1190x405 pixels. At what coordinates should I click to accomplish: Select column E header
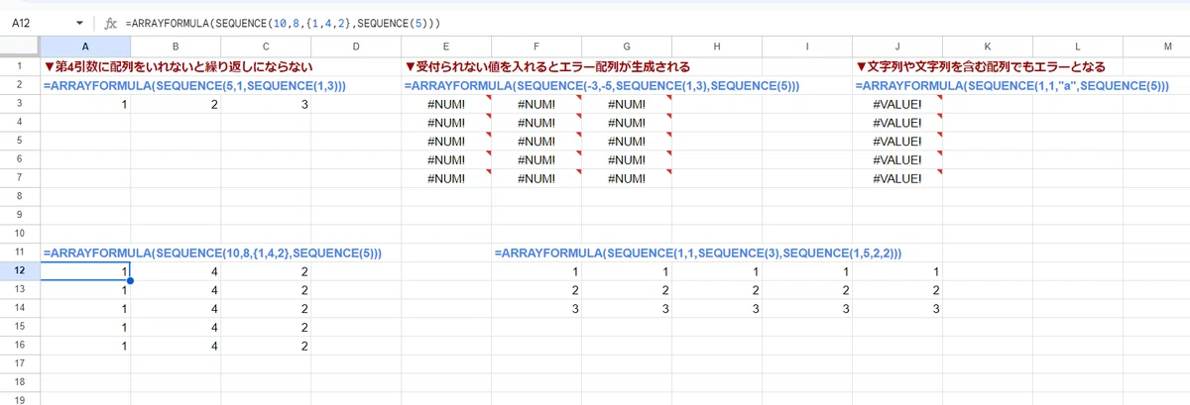[x=446, y=47]
